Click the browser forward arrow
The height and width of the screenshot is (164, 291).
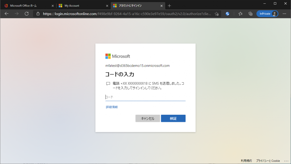(x=16, y=14)
